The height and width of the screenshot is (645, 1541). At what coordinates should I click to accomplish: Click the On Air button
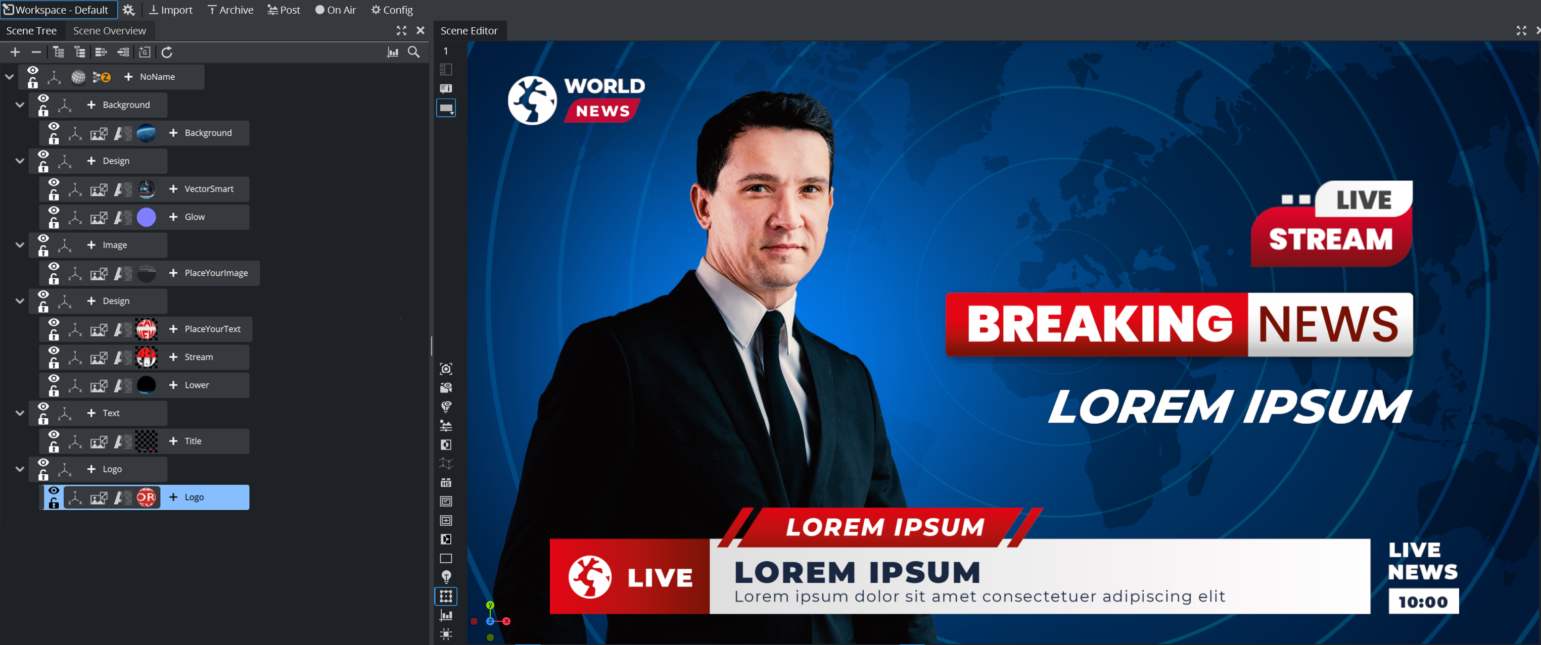pos(335,10)
